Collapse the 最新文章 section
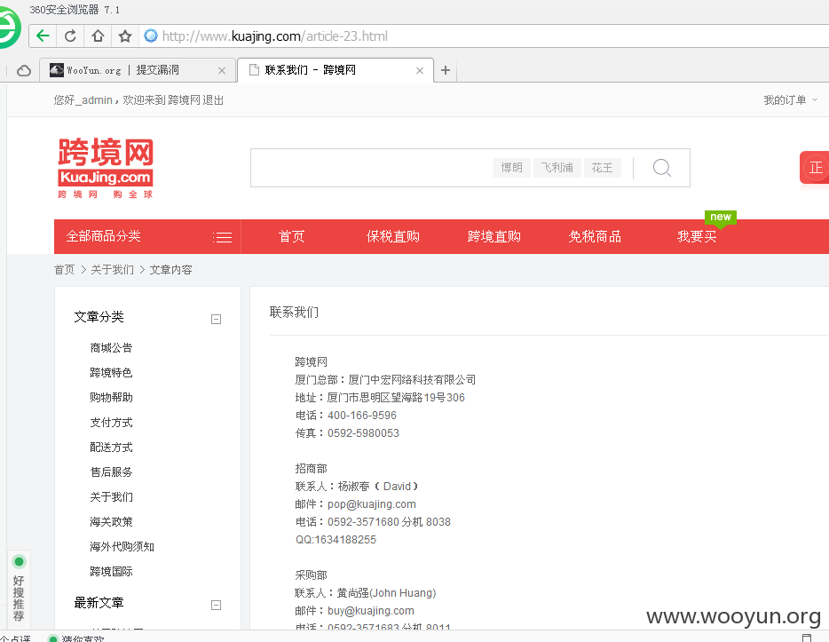 tap(216, 605)
